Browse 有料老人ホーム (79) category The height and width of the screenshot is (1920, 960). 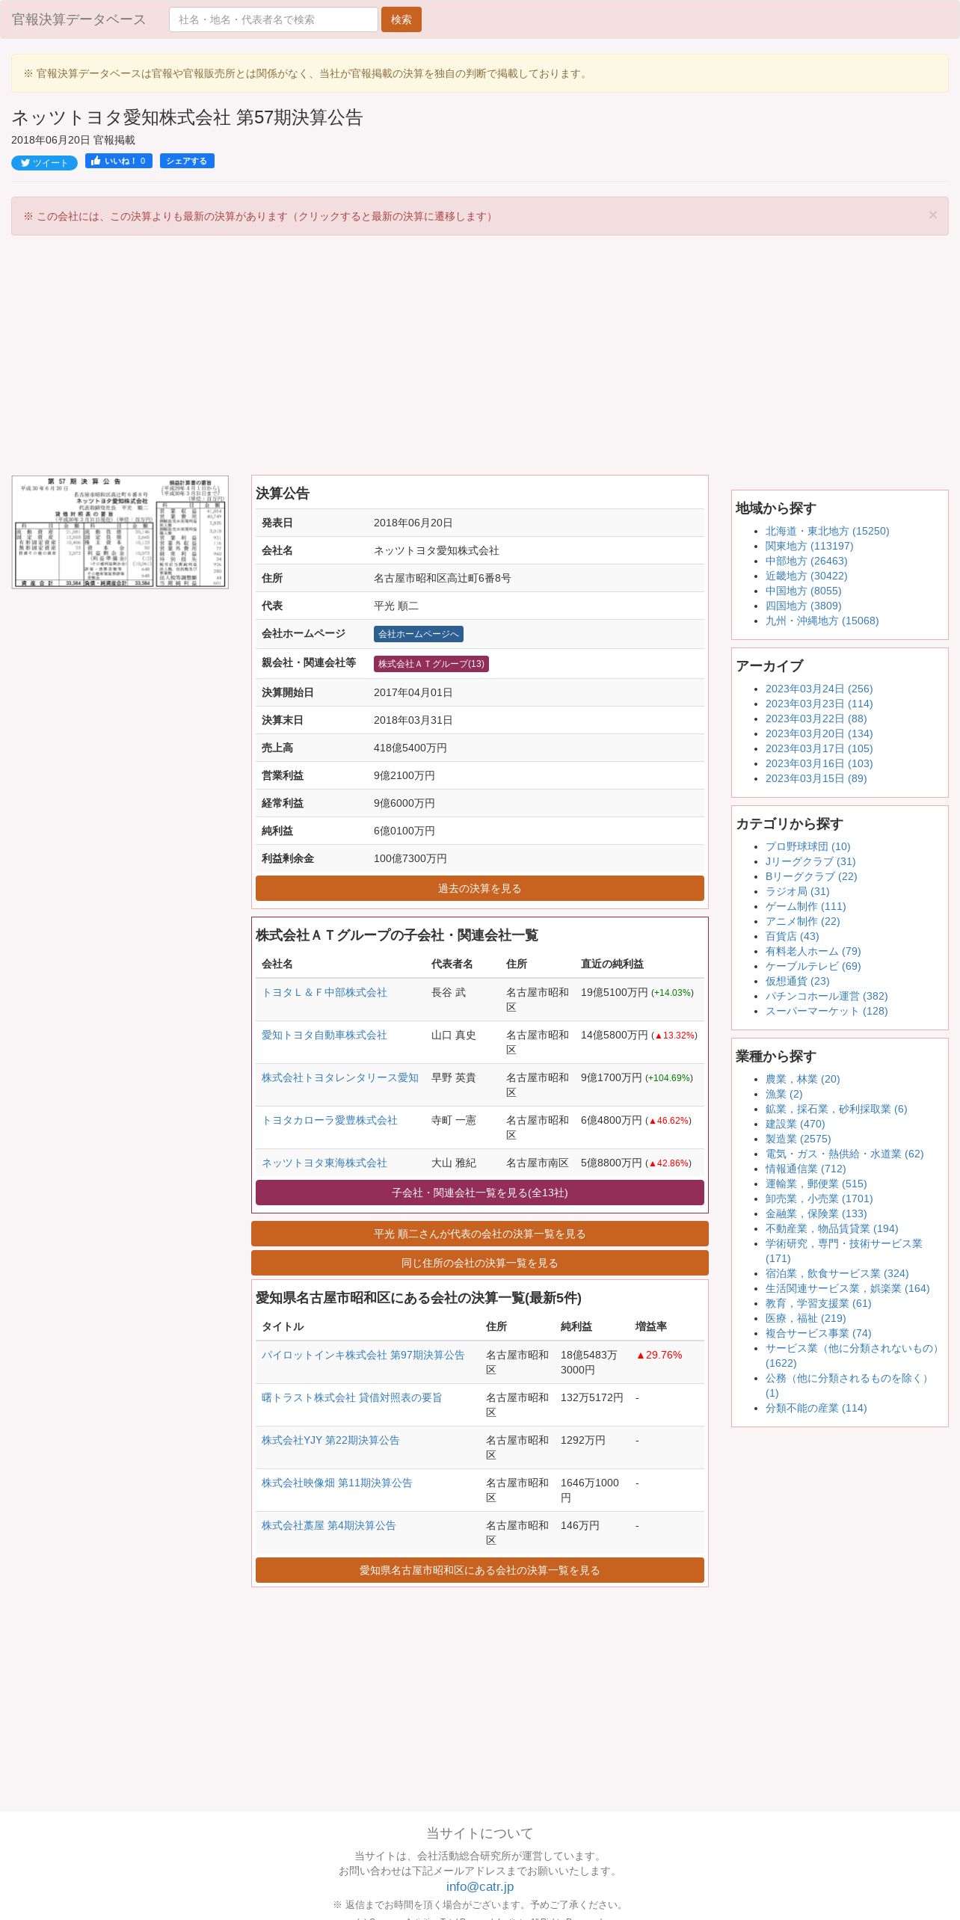[x=813, y=951]
